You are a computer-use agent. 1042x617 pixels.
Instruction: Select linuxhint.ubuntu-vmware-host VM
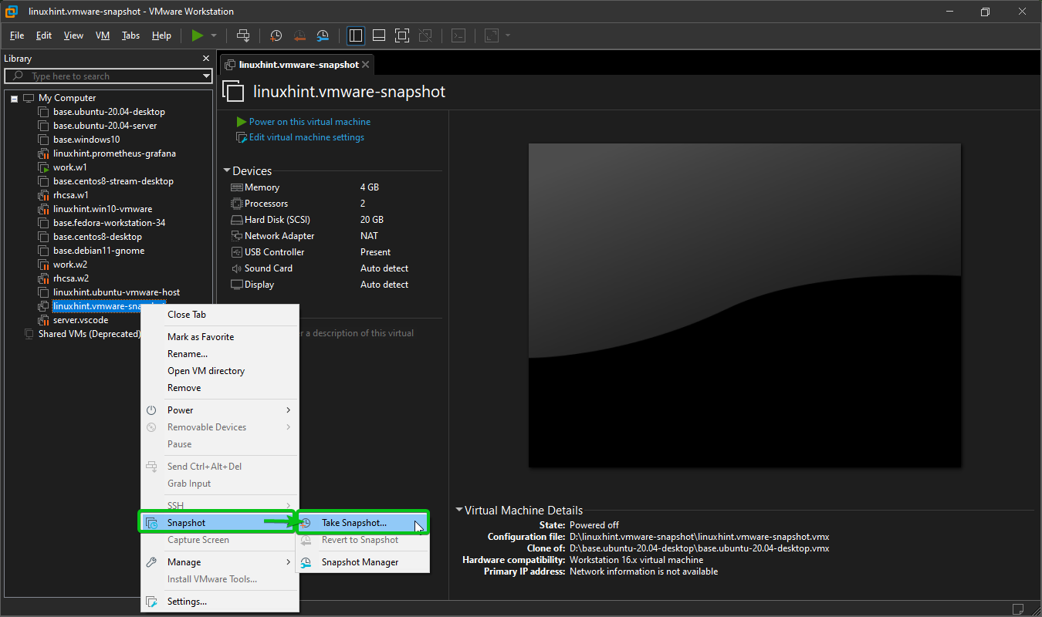pos(117,292)
